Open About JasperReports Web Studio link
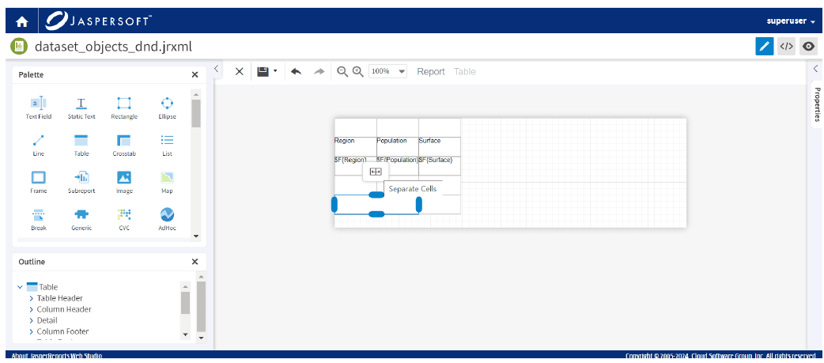The image size is (824, 363). [57, 356]
